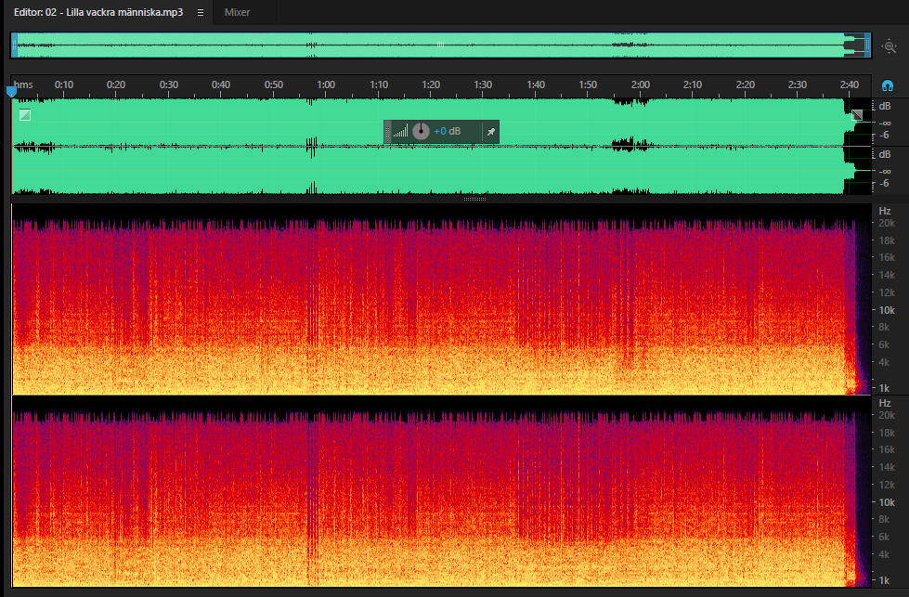
Task: Click the center grip of overview navigator
Action: click(441, 45)
